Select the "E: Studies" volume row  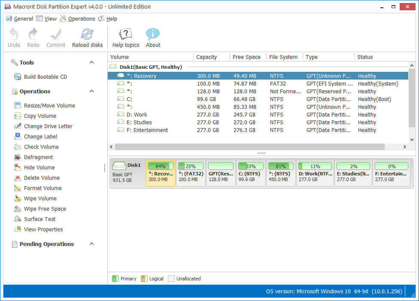[258, 122]
